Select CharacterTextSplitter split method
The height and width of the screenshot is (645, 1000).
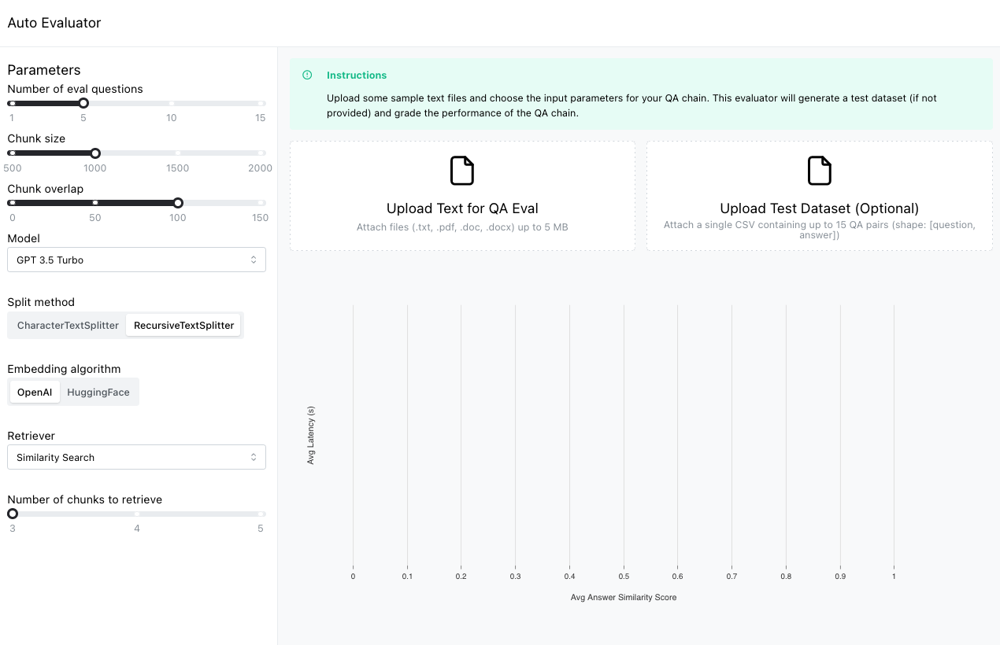tap(68, 325)
